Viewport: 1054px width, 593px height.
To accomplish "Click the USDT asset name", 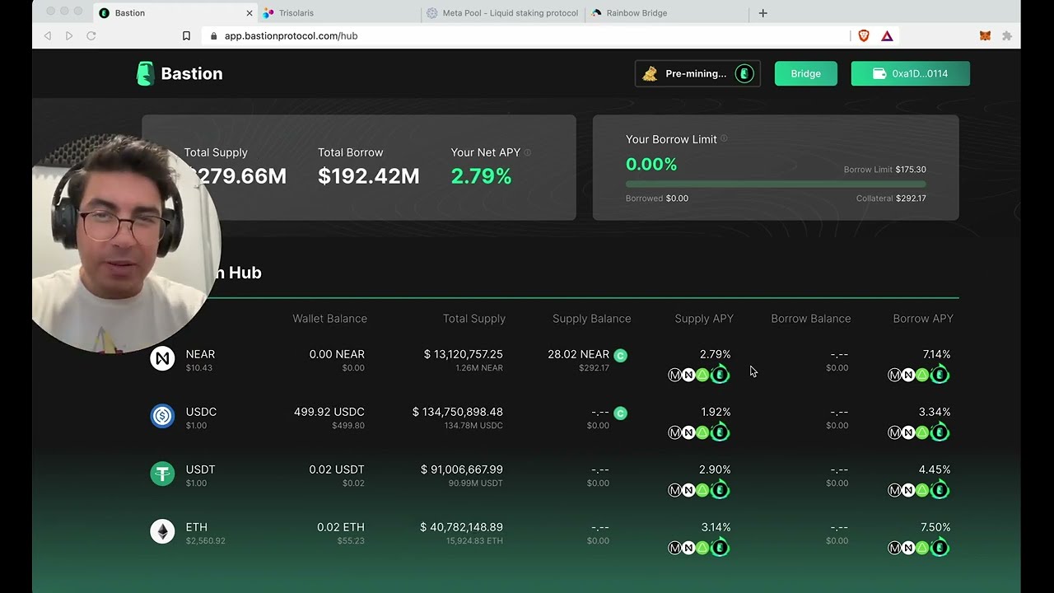I will [200, 469].
